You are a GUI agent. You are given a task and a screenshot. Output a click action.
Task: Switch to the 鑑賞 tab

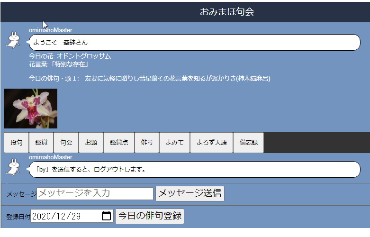[x=41, y=143]
